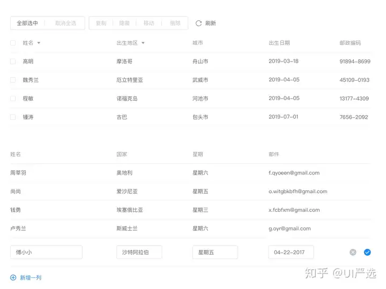Click the city cell 河池市
386x289 pixels.
click(x=201, y=98)
